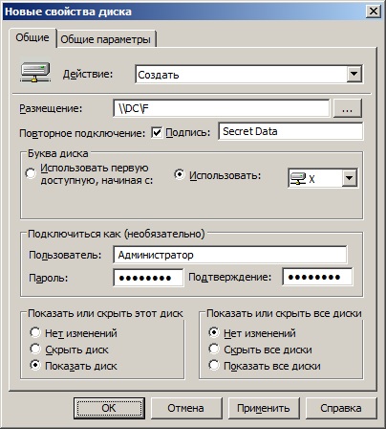
Task: Click the Подпись field with Secret Data
Action: pyautogui.click(x=290, y=131)
